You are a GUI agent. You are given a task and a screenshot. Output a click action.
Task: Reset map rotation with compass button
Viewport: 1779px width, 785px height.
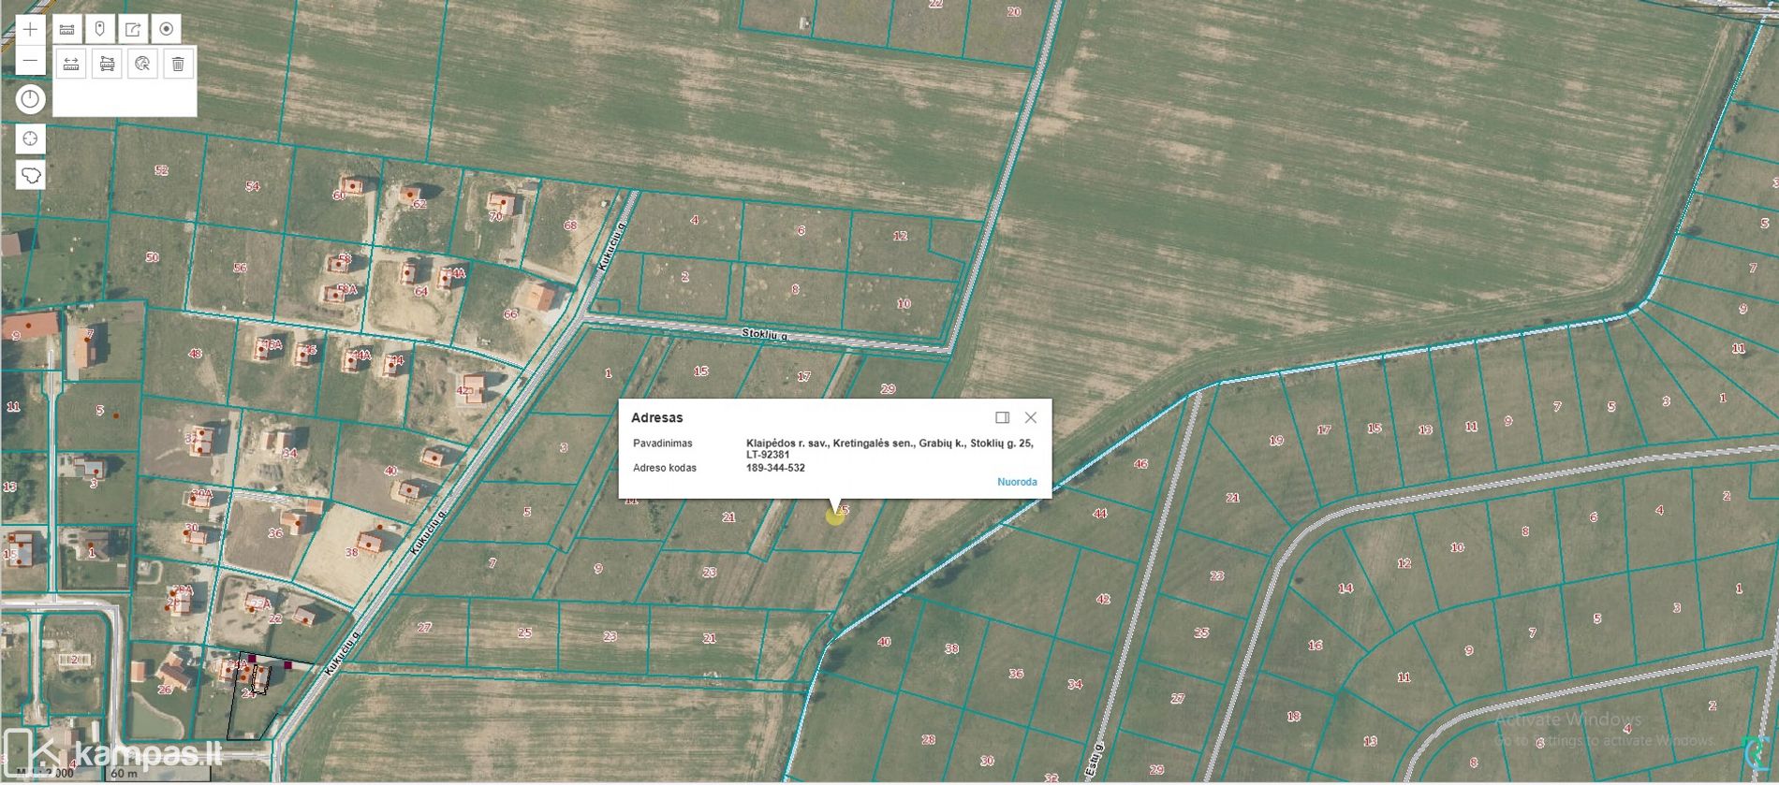[x=30, y=99]
